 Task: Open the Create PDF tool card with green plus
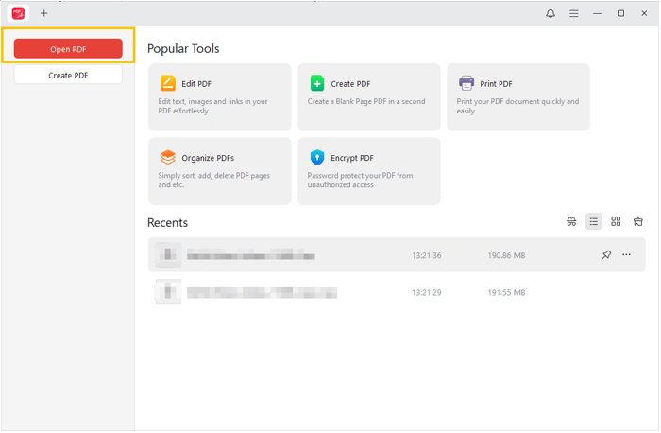[369, 97]
